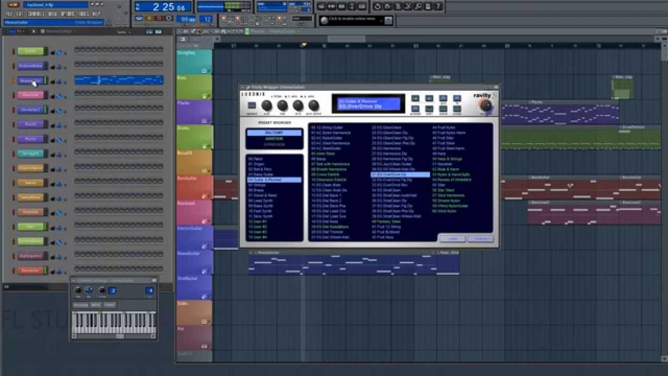668x376 pixels.
Task: Click the tempo display showing 98
Action: (185, 19)
